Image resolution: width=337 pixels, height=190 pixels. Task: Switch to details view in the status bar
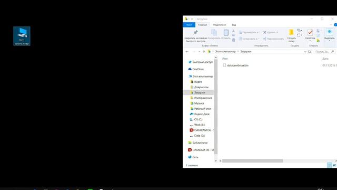coord(329,165)
